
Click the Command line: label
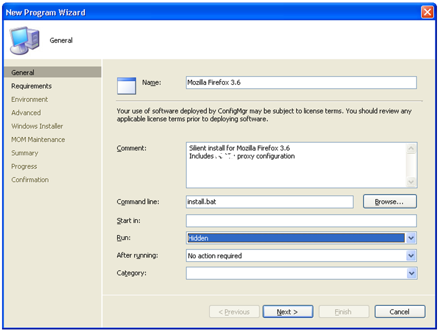pyautogui.click(x=138, y=202)
